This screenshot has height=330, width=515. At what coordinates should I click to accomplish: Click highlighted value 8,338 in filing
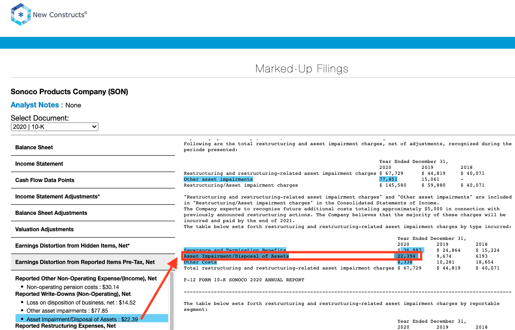click(x=405, y=262)
